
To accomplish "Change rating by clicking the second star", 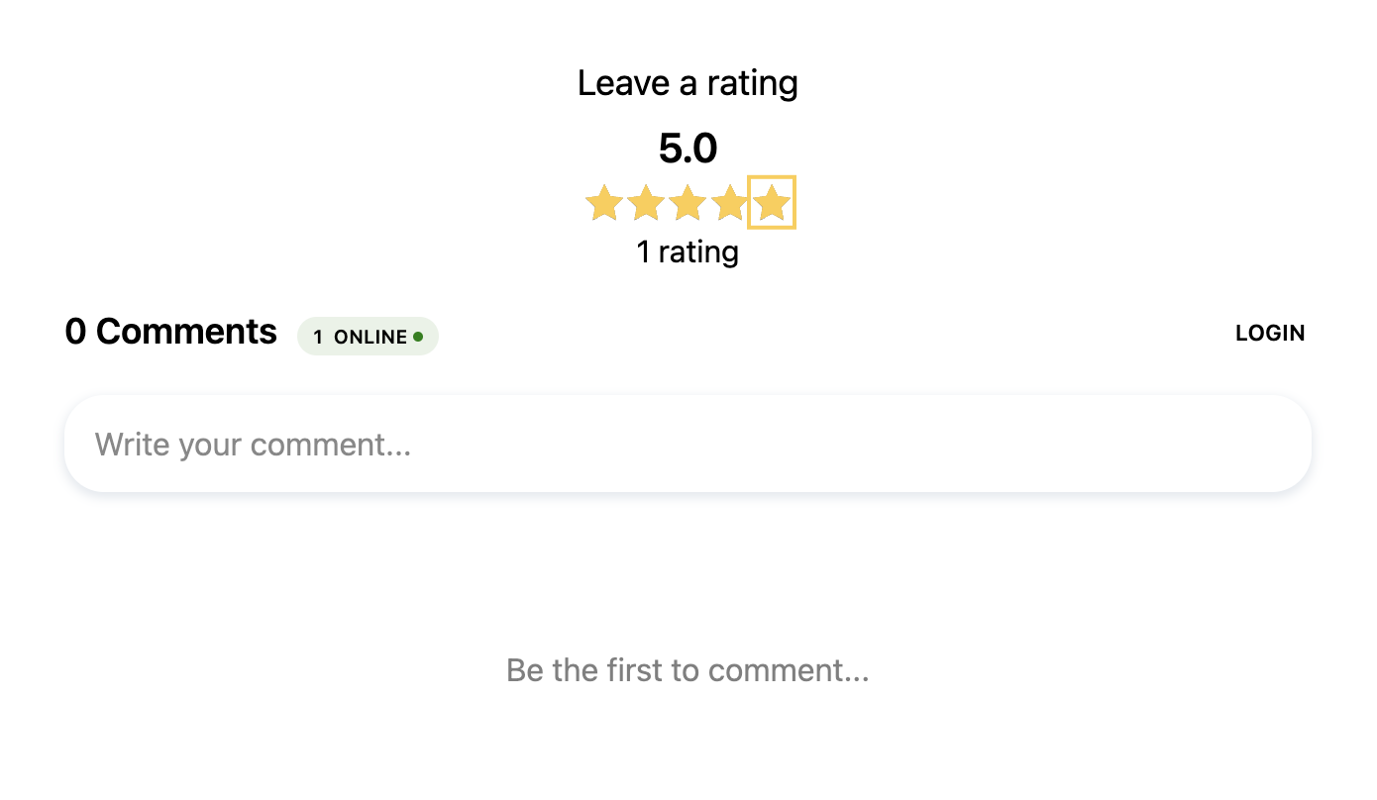I will 646,203.
